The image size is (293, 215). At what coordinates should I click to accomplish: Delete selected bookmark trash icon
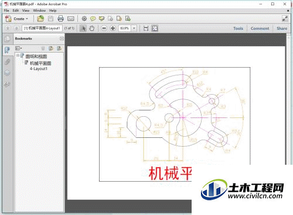tap(43, 48)
